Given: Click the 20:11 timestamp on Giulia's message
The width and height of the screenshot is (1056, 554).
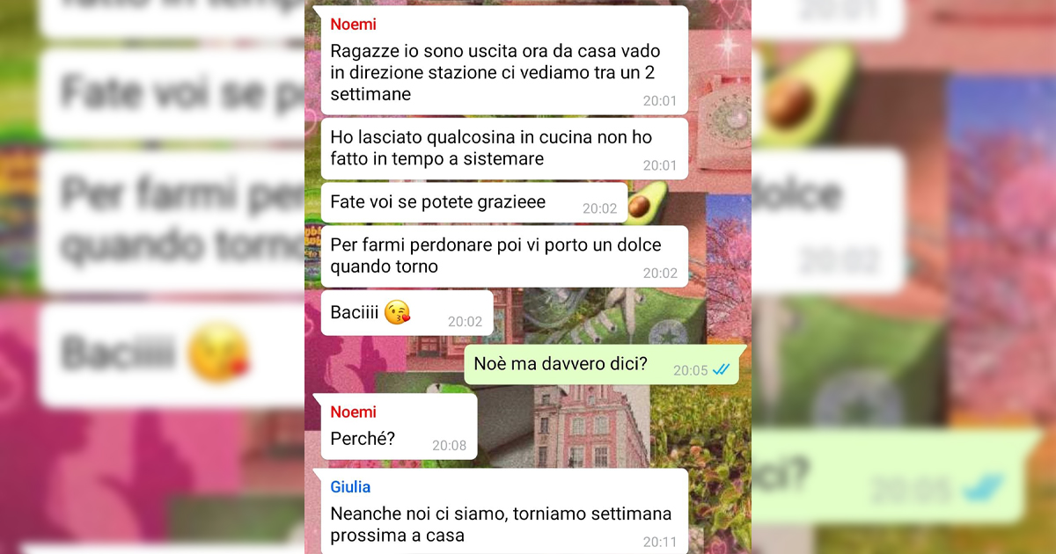Looking at the screenshot, I should [x=660, y=542].
